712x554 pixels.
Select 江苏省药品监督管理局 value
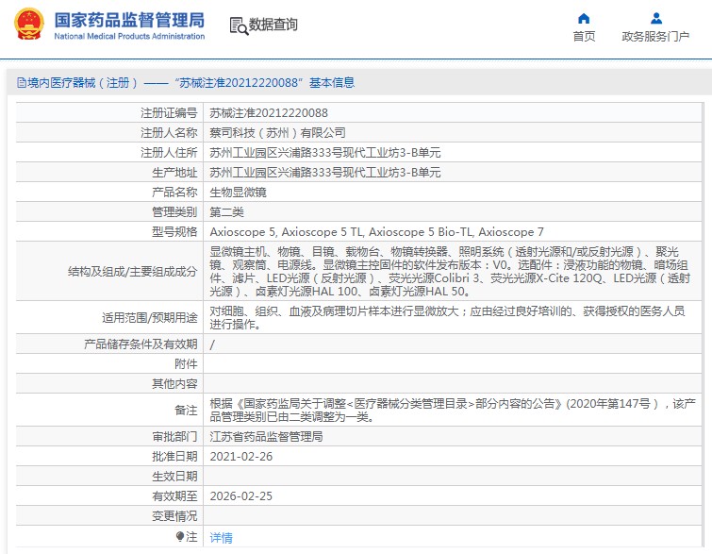pyautogui.click(x=266, y=436)
